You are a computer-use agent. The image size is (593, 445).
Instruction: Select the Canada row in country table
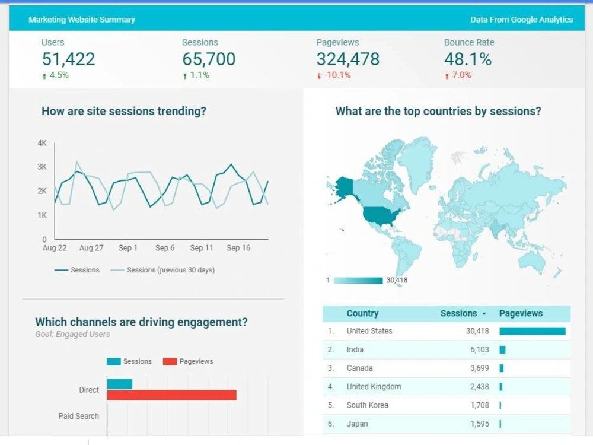coord(447,368)
